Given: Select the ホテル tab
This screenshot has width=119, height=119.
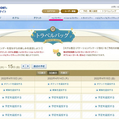Looking at the screenshot, I should [16, 18].
